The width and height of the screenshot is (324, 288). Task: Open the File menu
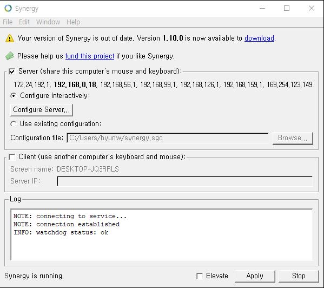pos(8,22)
